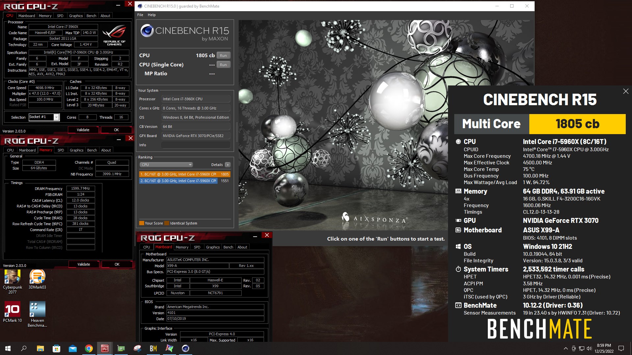Switch to the ROG CPU-Z taskbar icon
This screenshot has width=632, height=355.
(105, 348)
